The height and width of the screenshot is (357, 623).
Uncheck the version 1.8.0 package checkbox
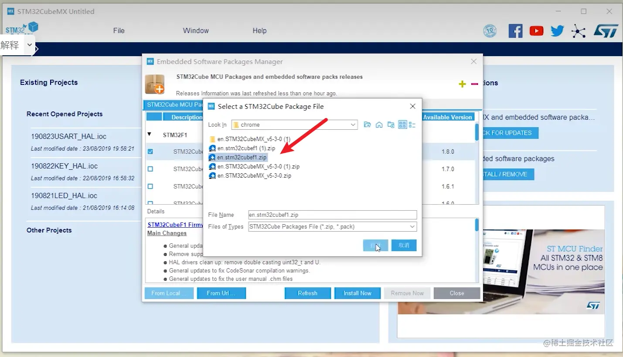[x=150, y=152]
